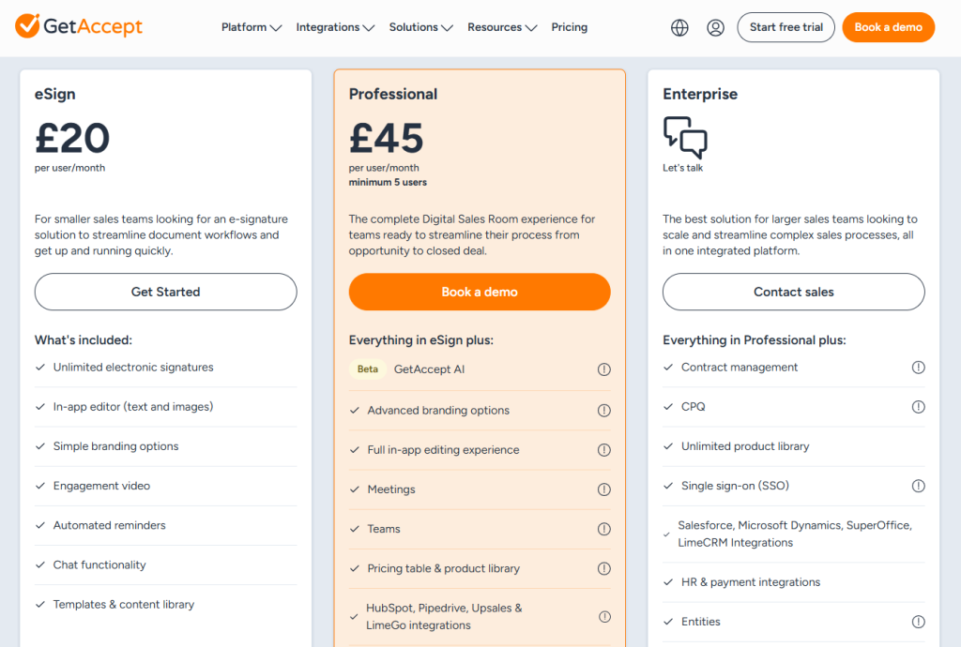Show info for Single sign-on (SSO)
The width and height of the screenshot is (961, 647).
[x=919, y=486]
